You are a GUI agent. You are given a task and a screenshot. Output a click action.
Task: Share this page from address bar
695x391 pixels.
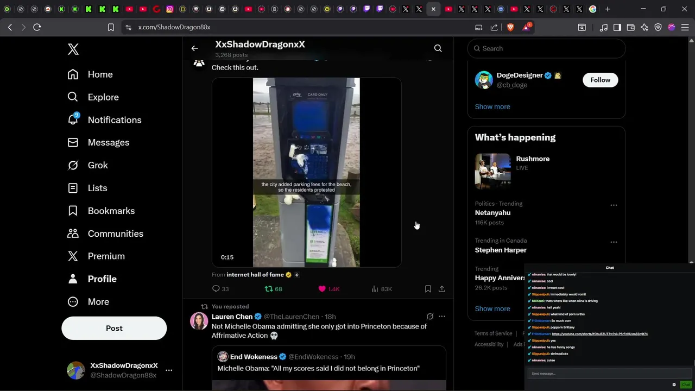pos(494,27)
